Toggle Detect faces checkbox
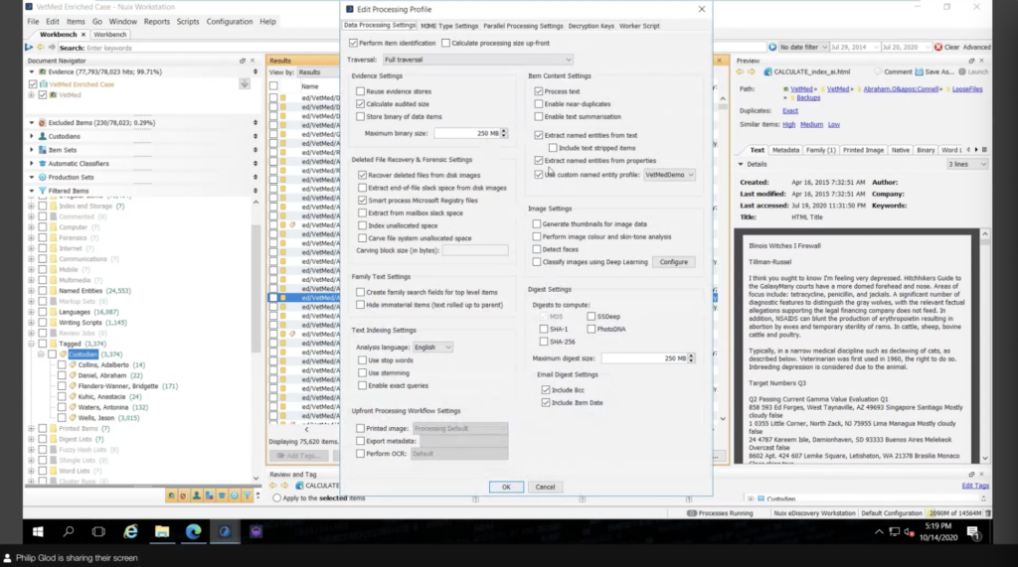 (x=536, y=249)
